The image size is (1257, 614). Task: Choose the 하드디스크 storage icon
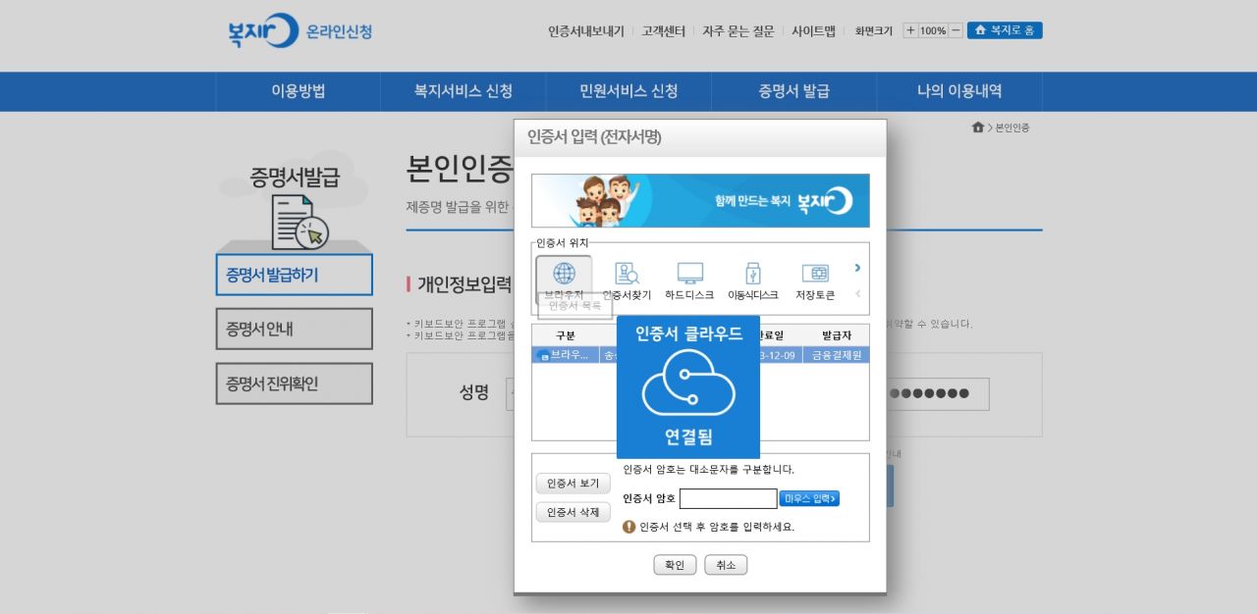[689, 279]
